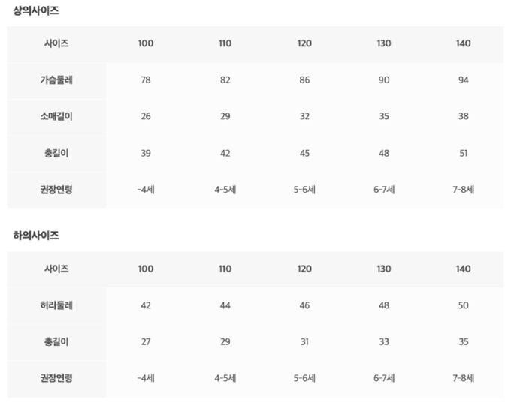Click 총길이 label in the 상의사이즈 table
This screenshot has height=405, width=511.
(56, 154)
